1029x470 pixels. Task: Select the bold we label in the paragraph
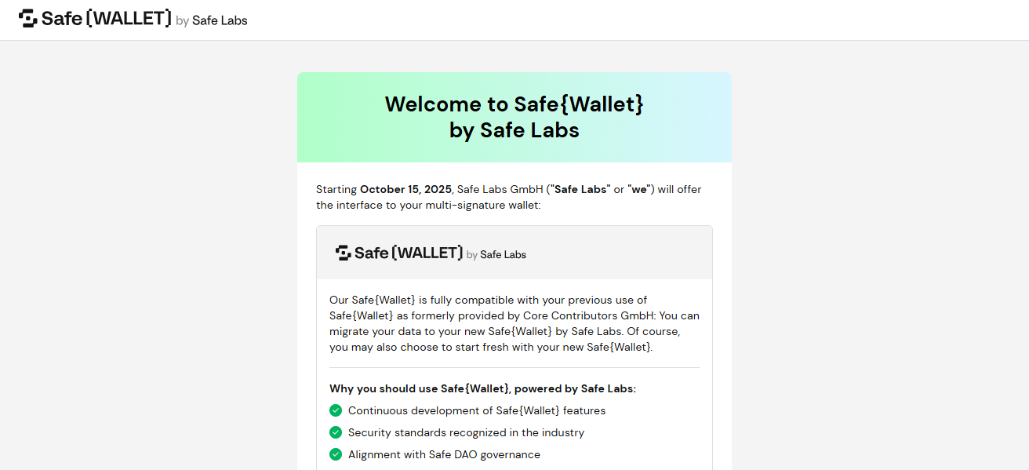(x=638, y=189)
